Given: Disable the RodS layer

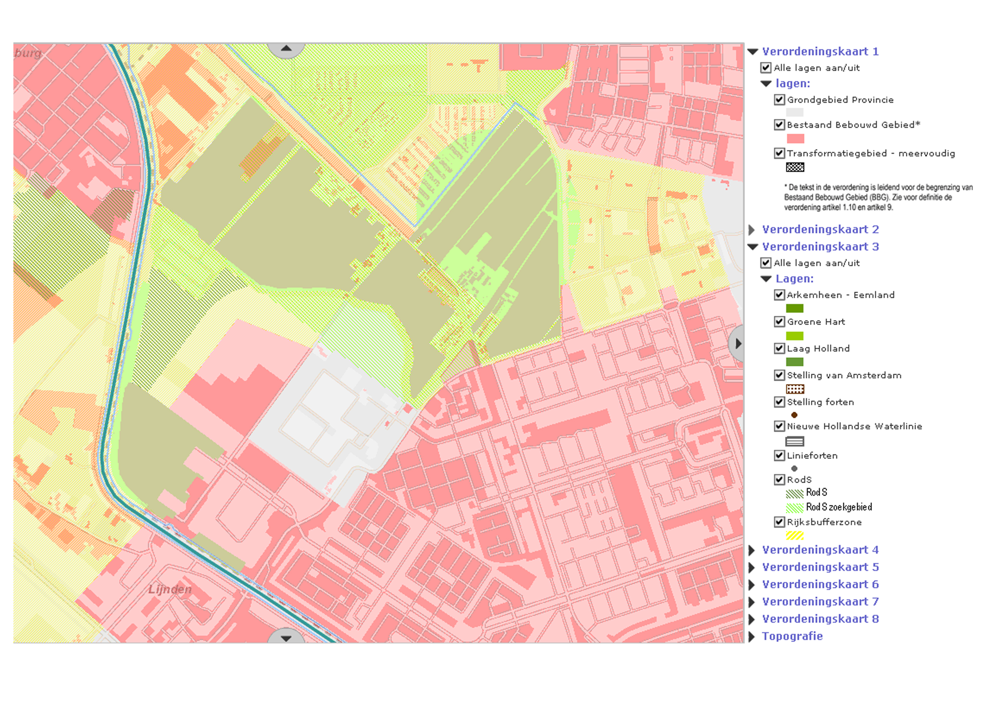Looking at the screenshot, I should 779,480.
